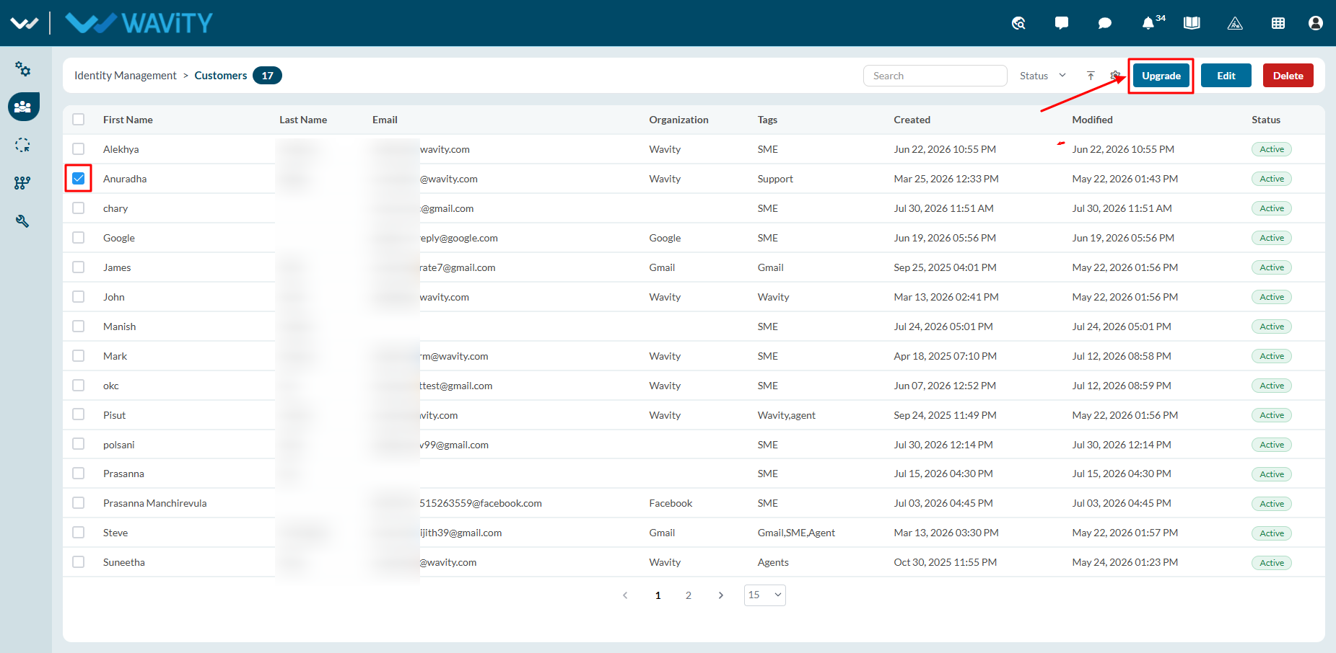Open the dashed circle with arrow sidebar icon

pyautogui.click(x=23, y=145)
